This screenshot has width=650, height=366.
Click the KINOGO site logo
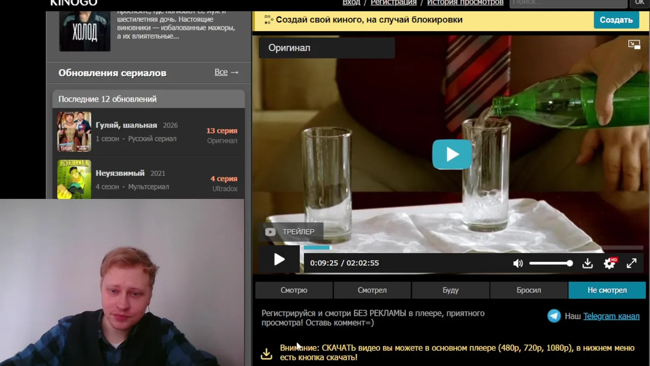coord(74,3)
